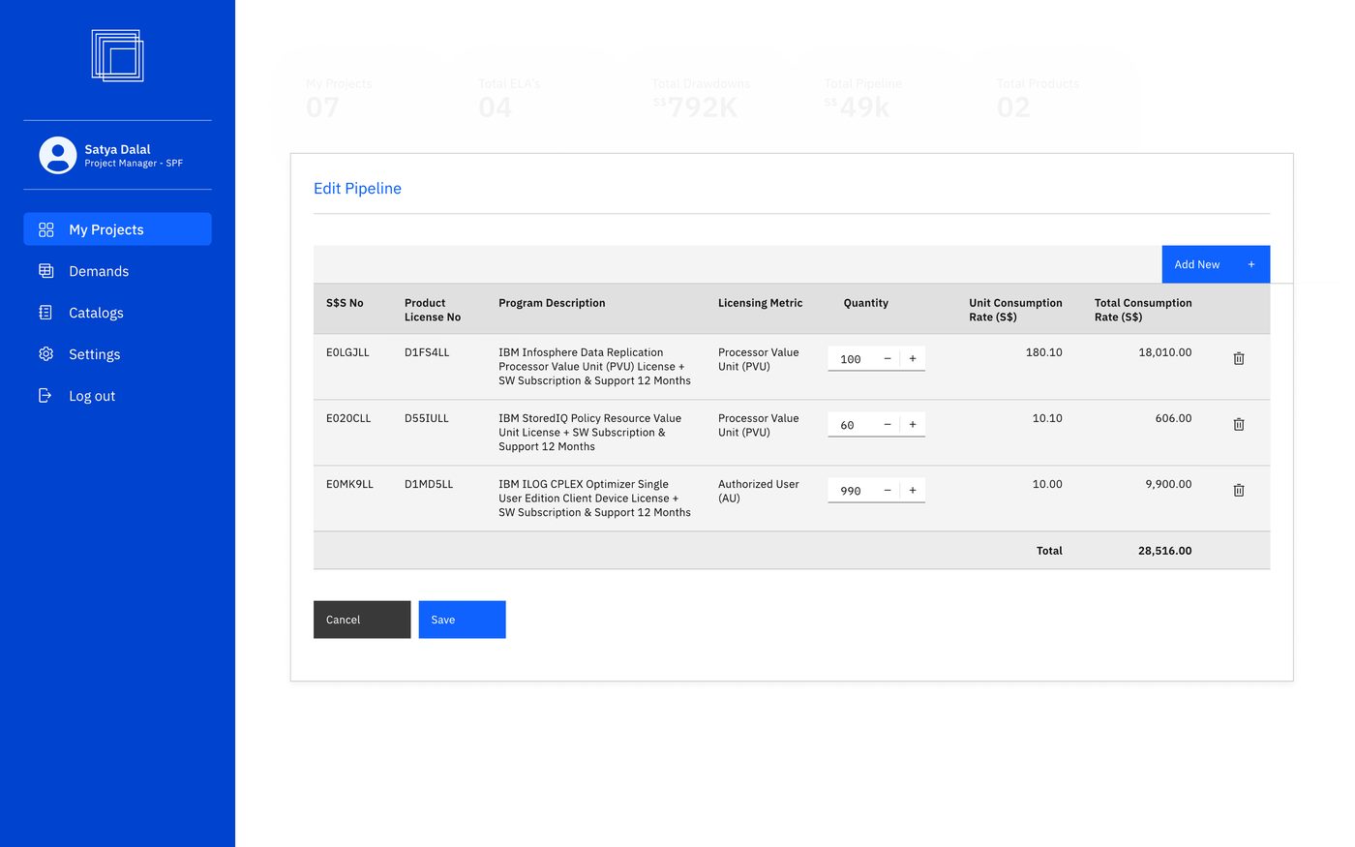Click the Cancel button
The width and height of the screenshot is (1355, 847).
(362, 620)
